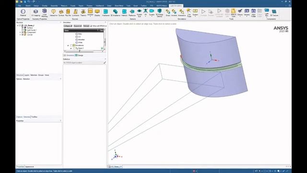
Task: Add a Radiance sensor
Action: click(132, 13)
